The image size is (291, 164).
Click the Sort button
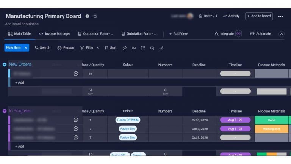110,48
